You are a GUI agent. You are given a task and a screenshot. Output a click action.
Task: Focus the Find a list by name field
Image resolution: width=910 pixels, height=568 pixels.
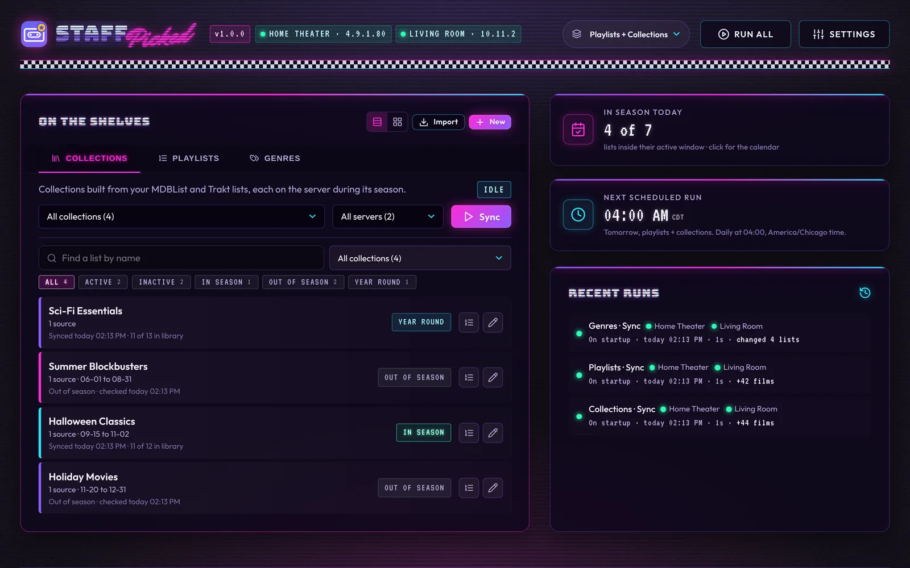[x=181, y=258]
